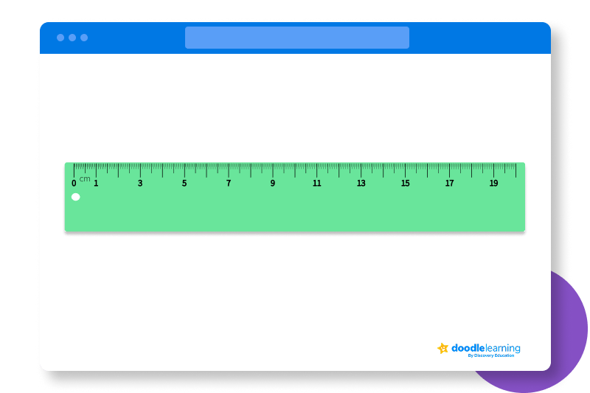The height and width of the screenshot is (393, 590).
Task: Click the 'By Discovery Education' text
Action: pos(491,356)
